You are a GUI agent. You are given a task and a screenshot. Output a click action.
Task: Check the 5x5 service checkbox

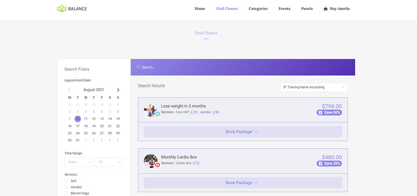[x=66, y=181]
